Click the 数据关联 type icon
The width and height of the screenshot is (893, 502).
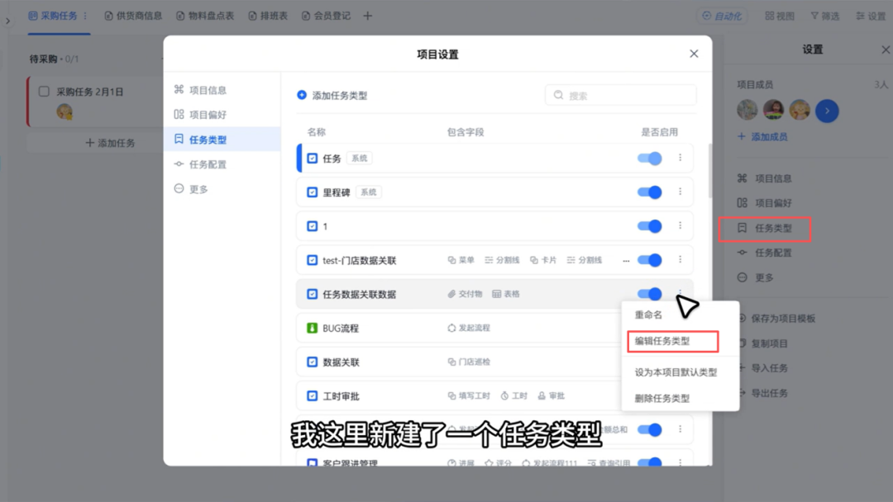coord(312,362)
